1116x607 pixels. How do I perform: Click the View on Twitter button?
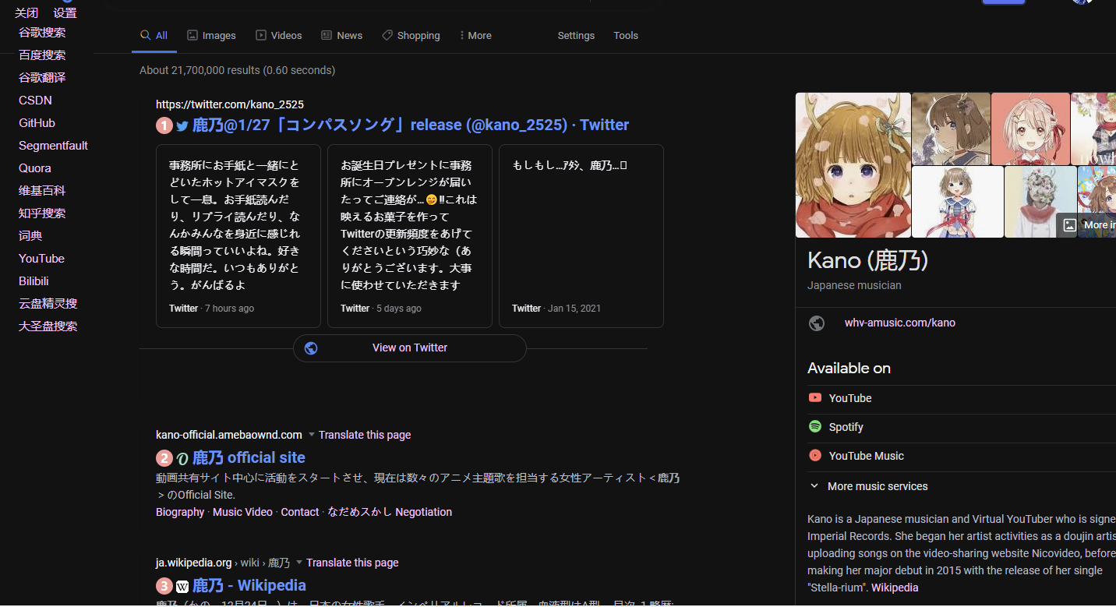click(410, 348)
